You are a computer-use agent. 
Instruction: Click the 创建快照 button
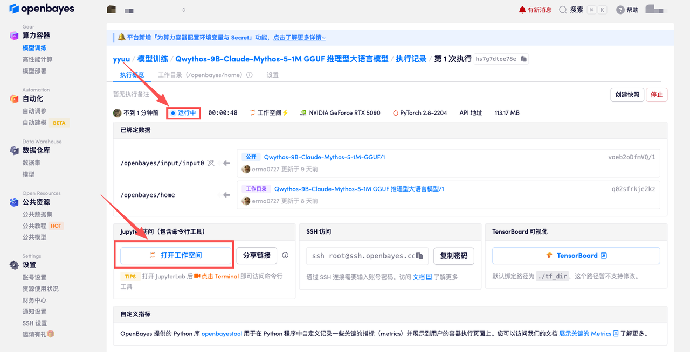(627, 95)
